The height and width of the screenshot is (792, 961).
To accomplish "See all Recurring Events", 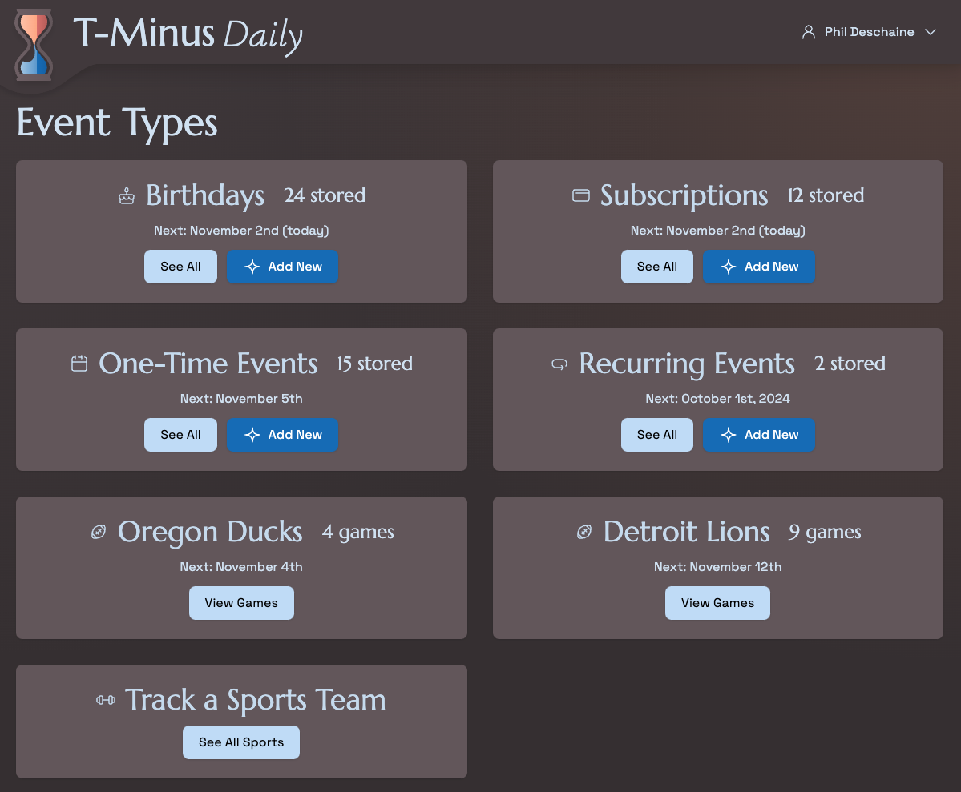I will [656, 435].
